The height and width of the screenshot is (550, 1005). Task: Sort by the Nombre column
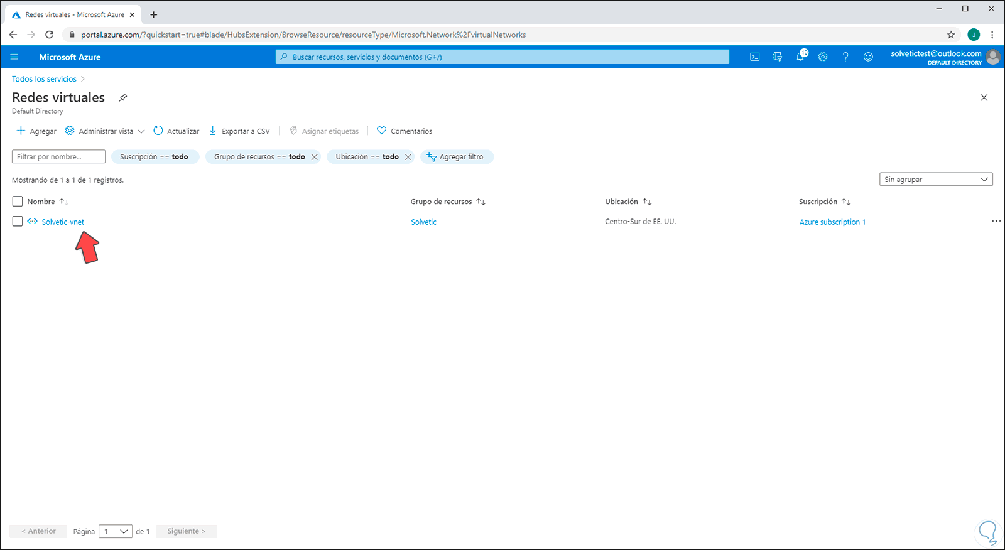coord(48,202)
